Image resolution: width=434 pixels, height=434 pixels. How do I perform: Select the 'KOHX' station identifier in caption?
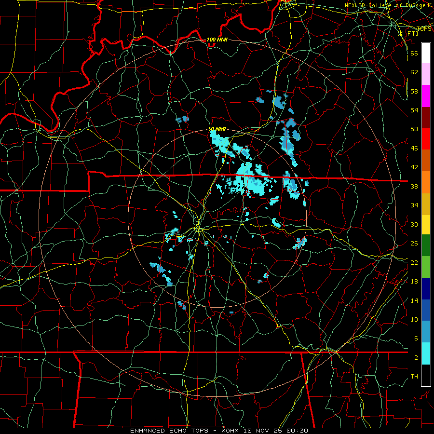(x=230, y=431)
